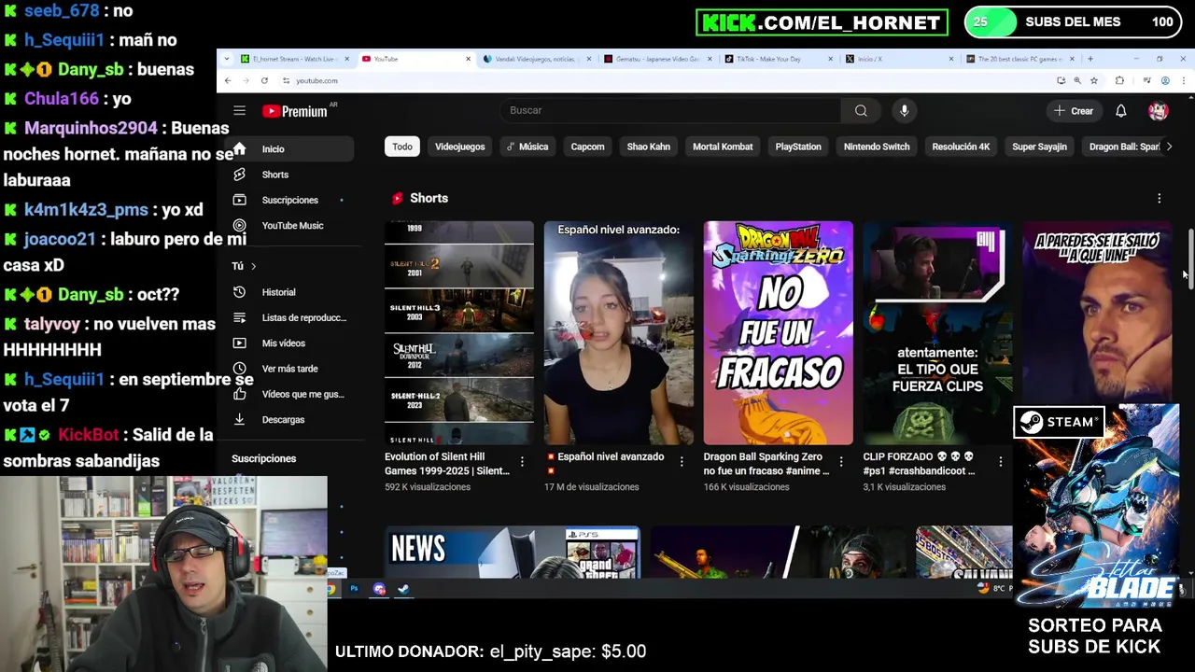Reload the page with the refresh icon
1195x672 pixels.
tap(264, 81)
